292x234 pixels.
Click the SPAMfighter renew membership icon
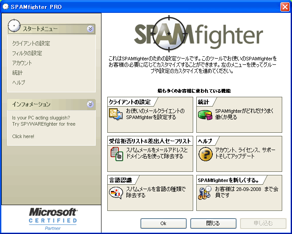tap(205, 193)
